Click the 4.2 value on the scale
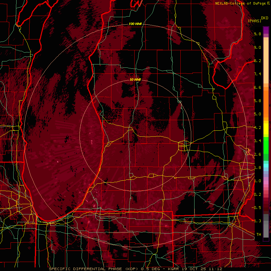 tap(257, 128)
